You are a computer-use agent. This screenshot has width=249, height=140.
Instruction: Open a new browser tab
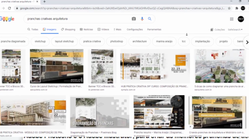point(44,2)
